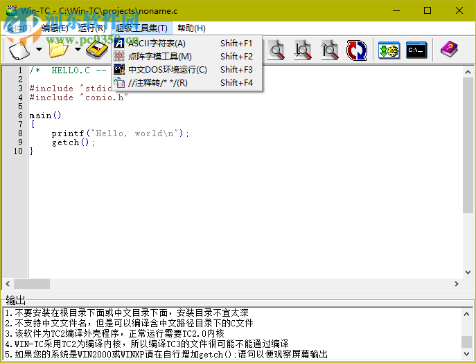Click the editor vertical scrollbar up arrow

(468, 72)
